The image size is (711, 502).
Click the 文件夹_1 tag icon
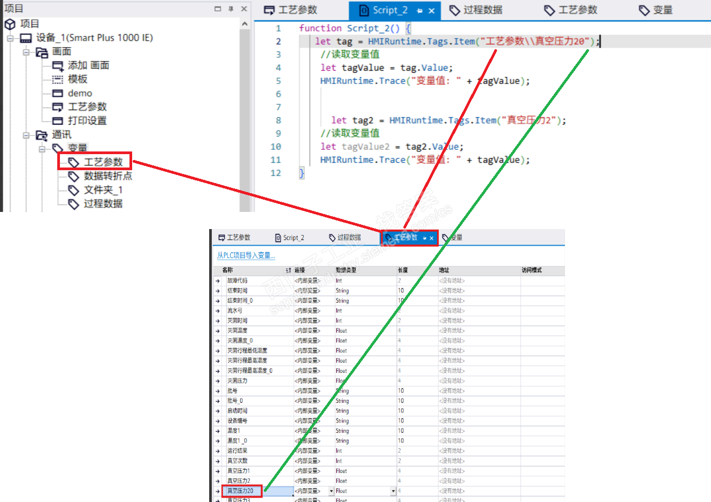click(74, 190)
